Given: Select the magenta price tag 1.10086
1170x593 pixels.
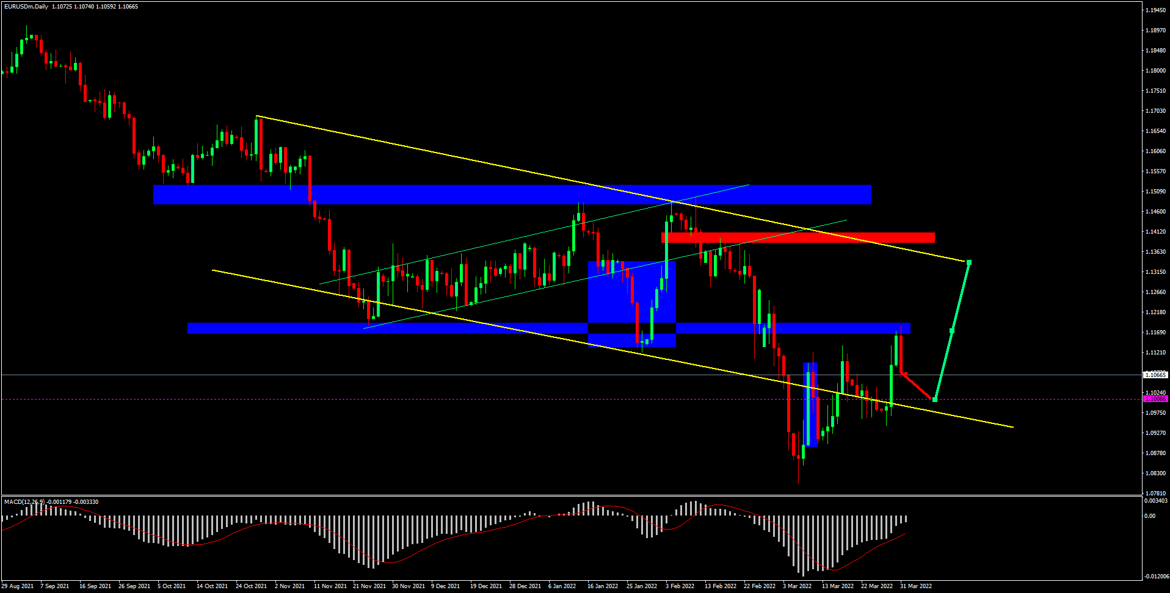Looking at the screenshot, I should pos(1155,399).
